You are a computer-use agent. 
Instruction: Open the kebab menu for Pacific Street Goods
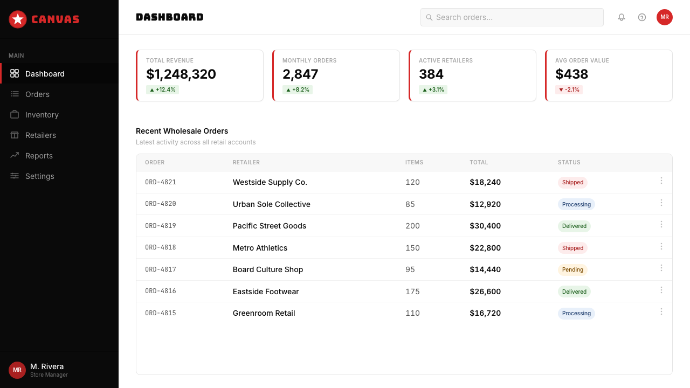(x=661, y=225)
